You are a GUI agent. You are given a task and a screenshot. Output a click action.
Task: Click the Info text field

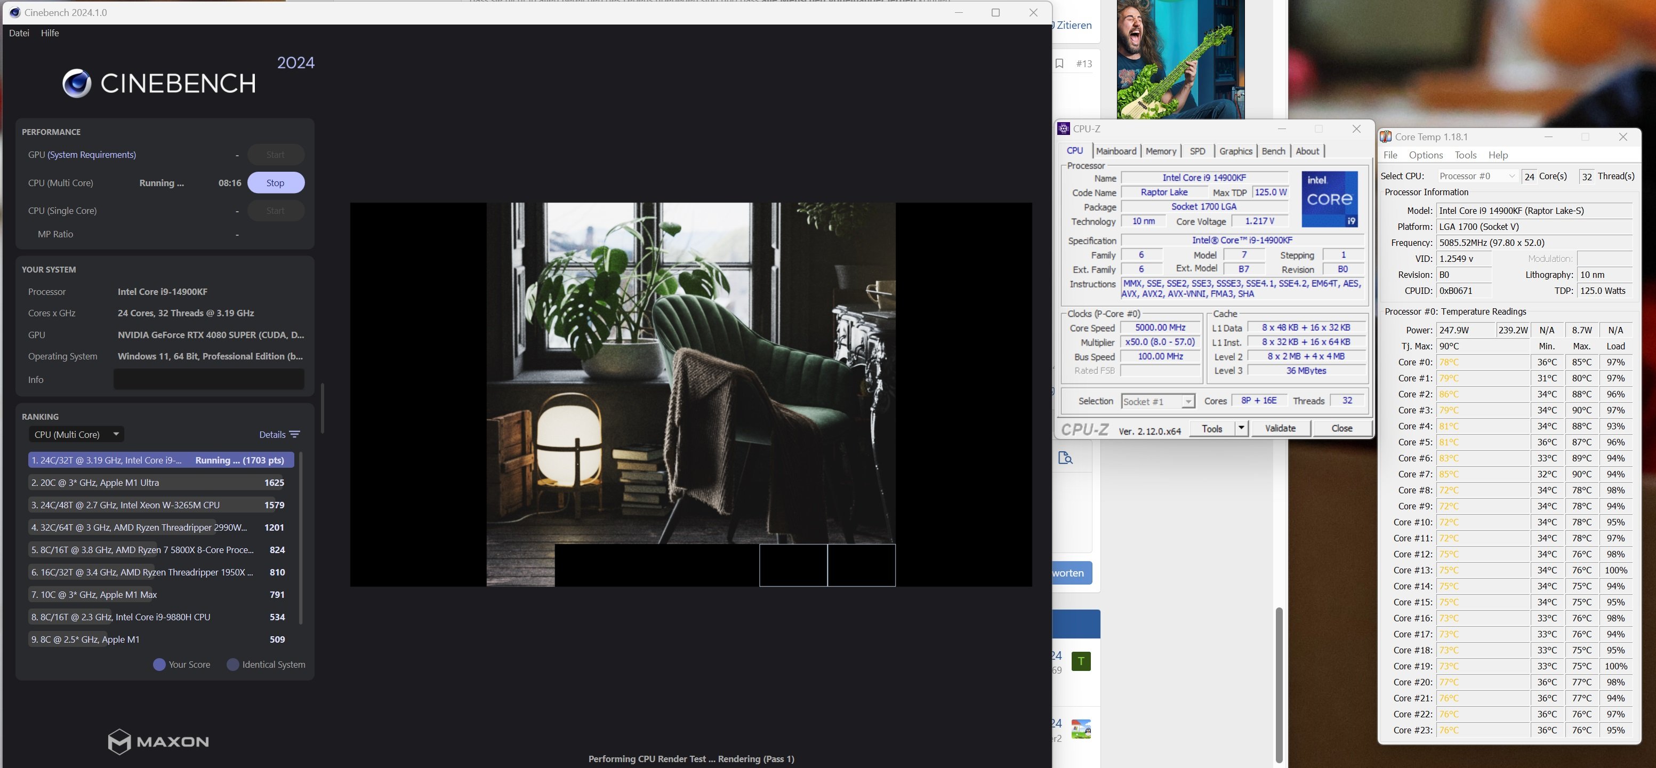pos(209,380)
